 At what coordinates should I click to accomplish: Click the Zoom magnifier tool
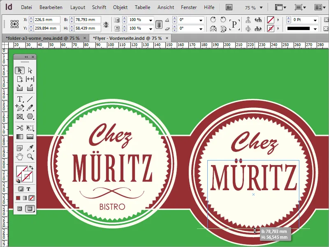click(x=30, y=156)
